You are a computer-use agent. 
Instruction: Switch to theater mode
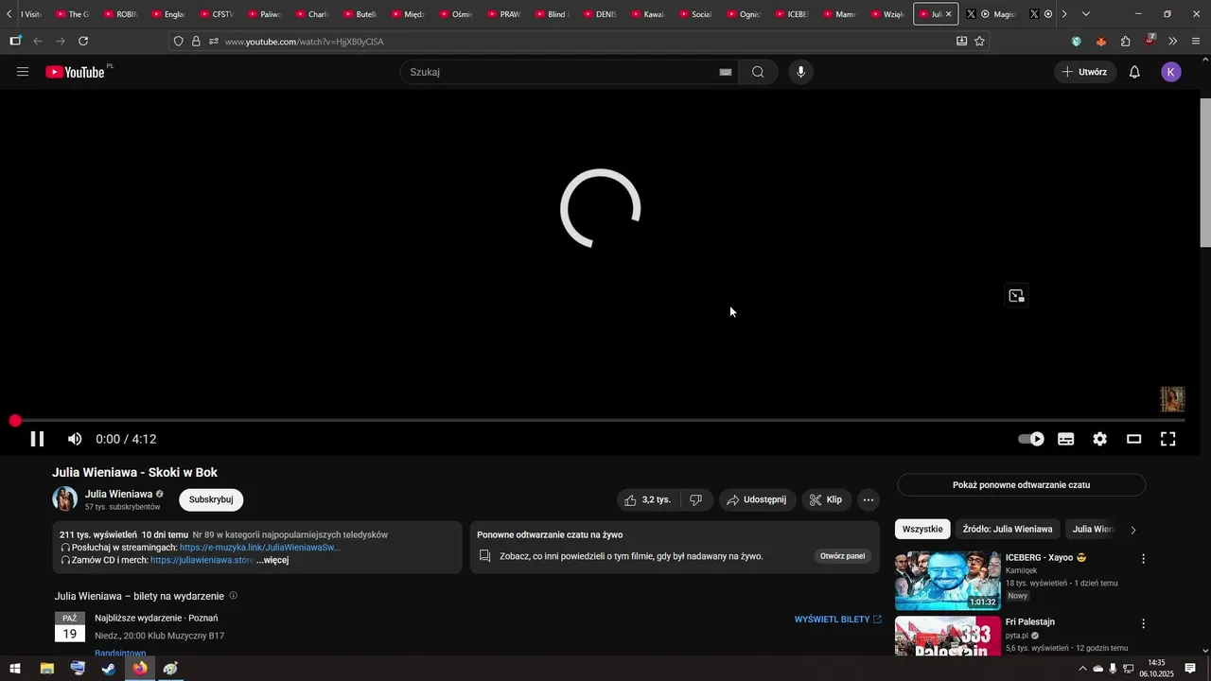pos(1133,439)
